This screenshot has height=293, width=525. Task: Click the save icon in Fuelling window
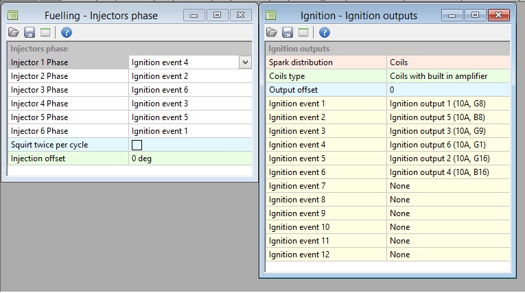(30, 32)
